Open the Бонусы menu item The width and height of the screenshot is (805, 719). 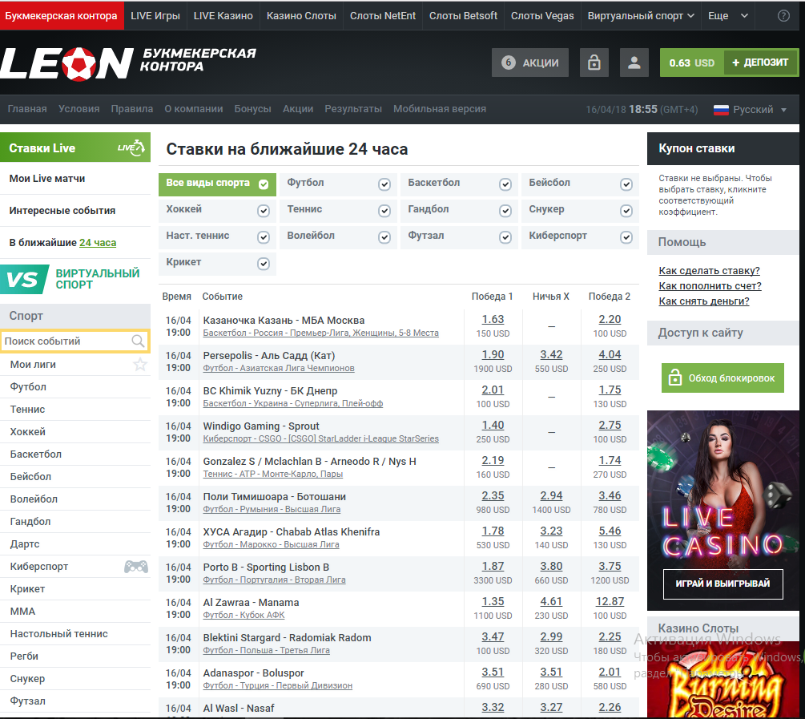coord(252,109)
